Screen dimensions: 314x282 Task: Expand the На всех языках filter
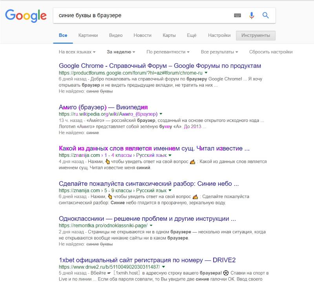[77, 52]
